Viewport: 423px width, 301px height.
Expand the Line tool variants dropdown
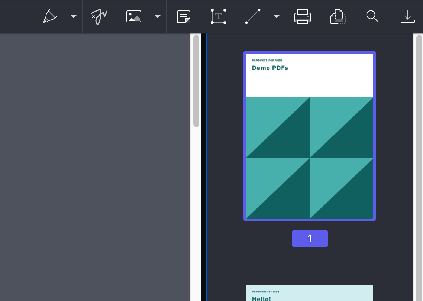click(x=276, y=16)
